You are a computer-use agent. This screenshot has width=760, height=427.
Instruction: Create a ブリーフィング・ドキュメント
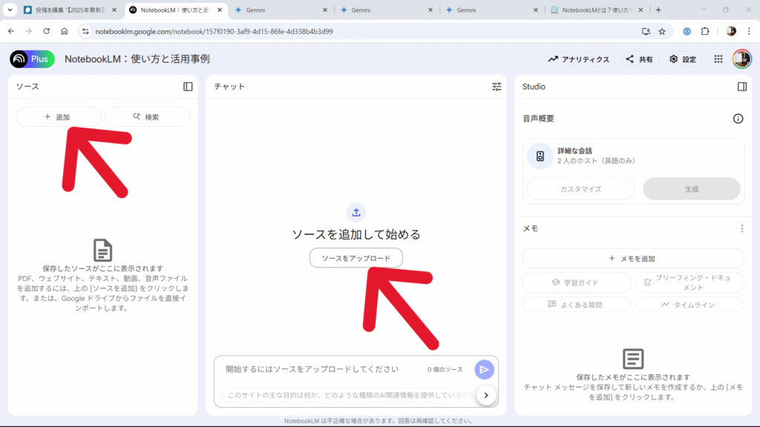(689, 282)
